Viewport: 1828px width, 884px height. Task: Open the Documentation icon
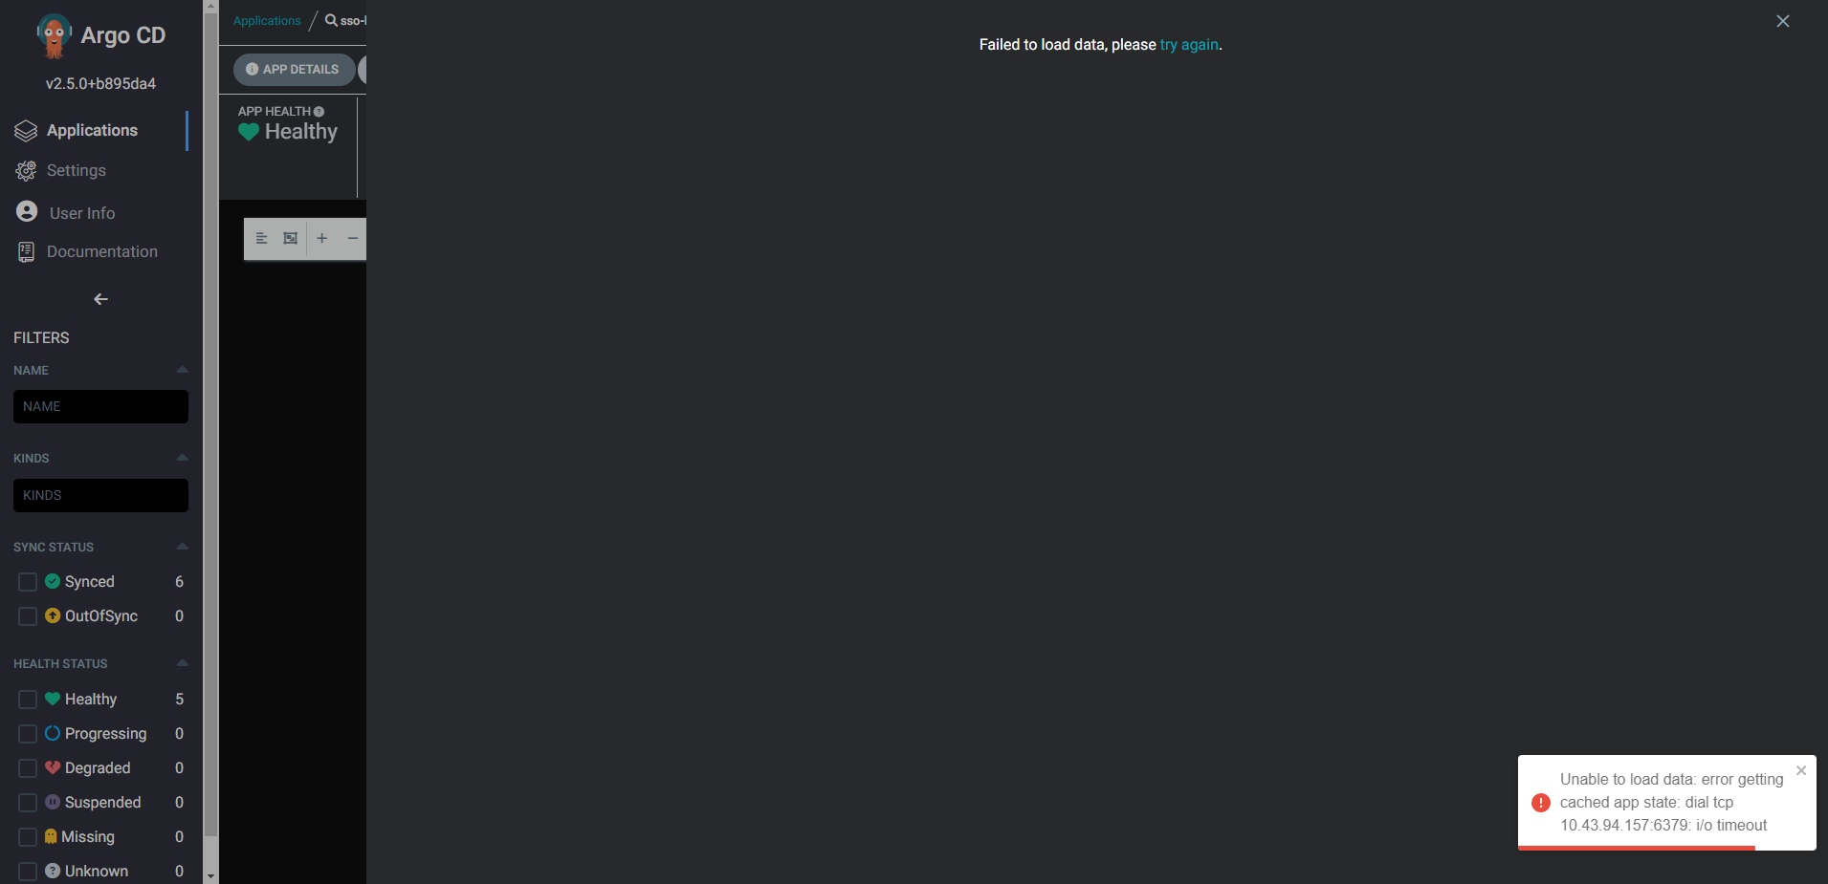point(26,250)
